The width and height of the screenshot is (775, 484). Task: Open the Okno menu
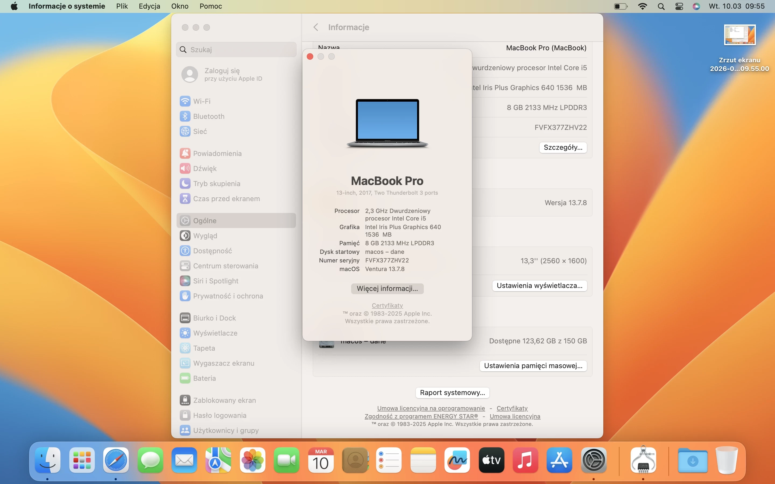coord(180,6)
